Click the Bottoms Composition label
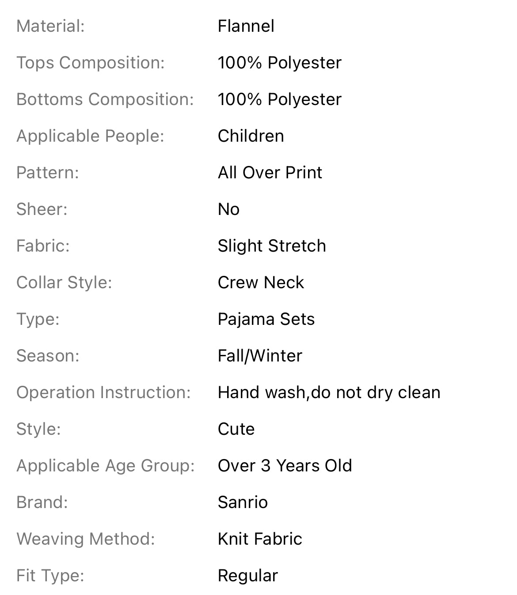 (105, 99)
